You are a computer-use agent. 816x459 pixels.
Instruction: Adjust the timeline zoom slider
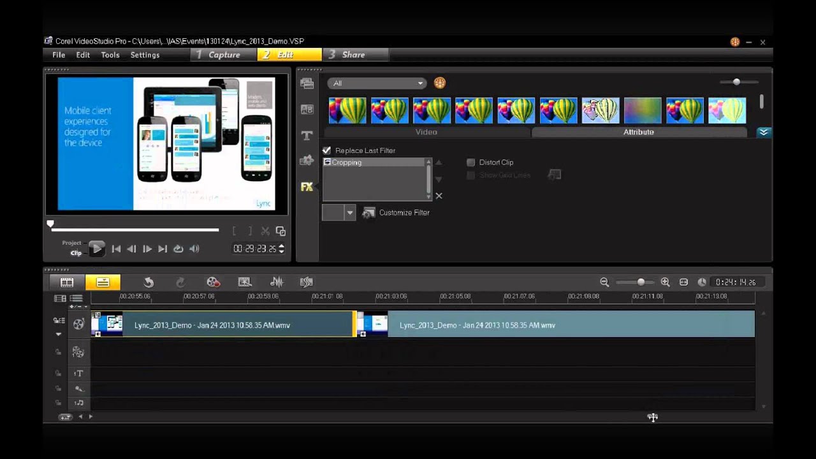[641, 282]
